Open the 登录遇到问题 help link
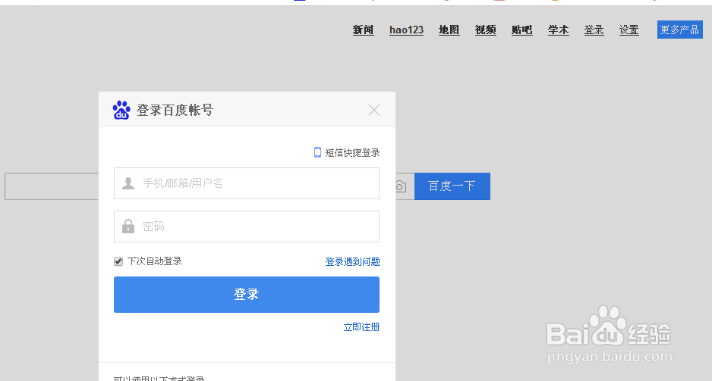The width and height of the screenshot is (712, 381). point(352,262)
